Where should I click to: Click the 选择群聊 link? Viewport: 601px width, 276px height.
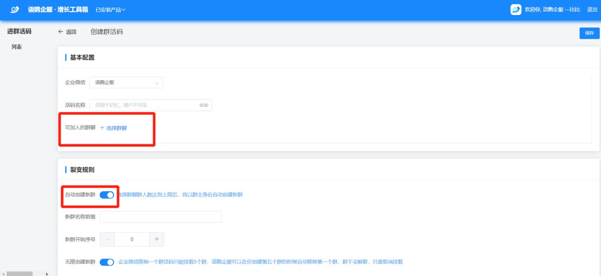[116, 128]
